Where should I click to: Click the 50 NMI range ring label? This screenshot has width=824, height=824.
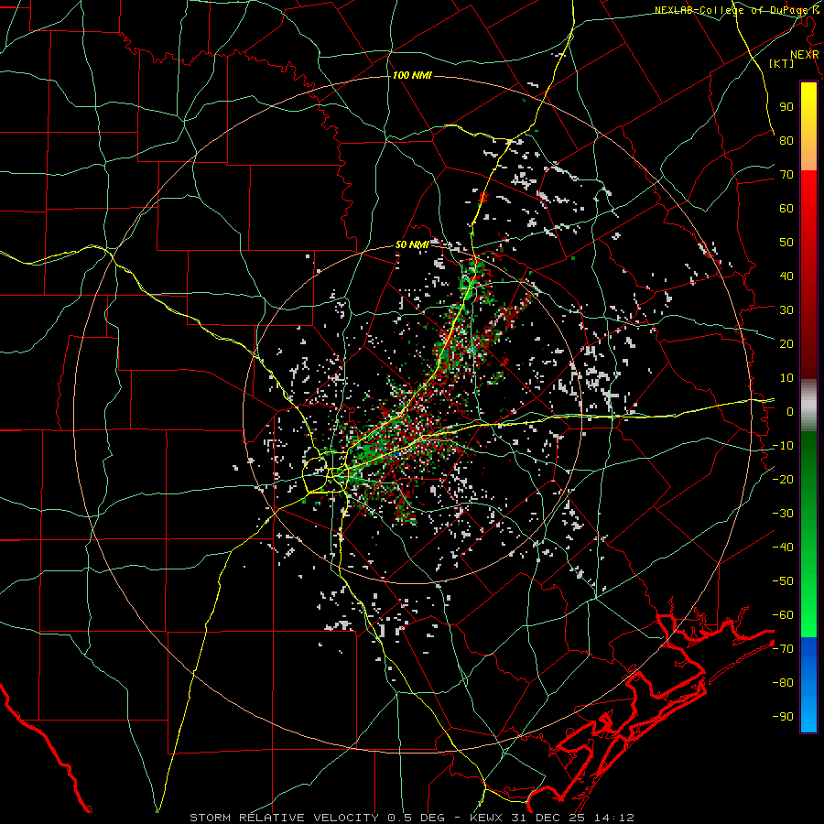(412, 244)
